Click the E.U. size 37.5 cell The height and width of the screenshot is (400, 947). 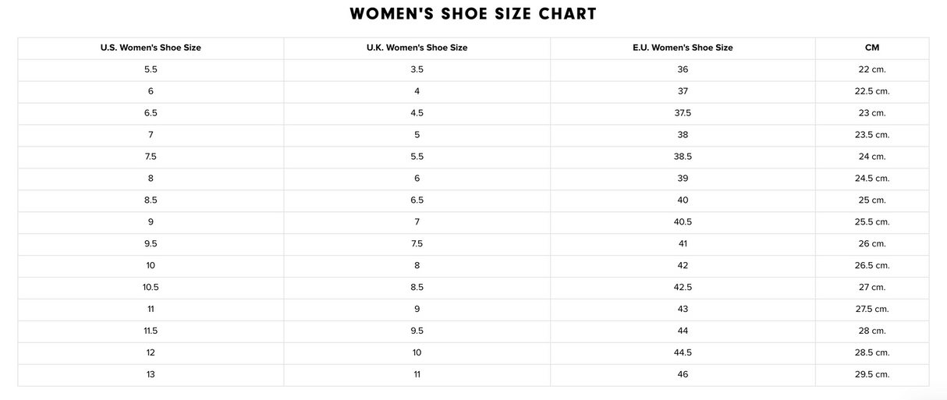point(683,113)
